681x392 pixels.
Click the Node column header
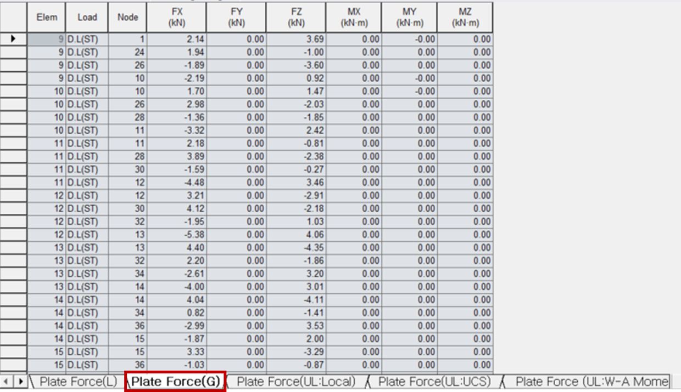(127, 17)
